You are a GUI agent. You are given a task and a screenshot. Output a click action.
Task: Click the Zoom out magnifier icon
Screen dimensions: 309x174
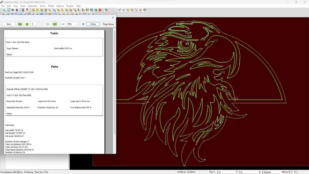[x=123, y=10]
